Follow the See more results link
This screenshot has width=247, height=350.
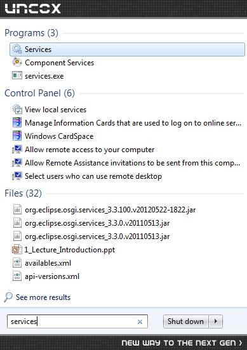(x=43, y=297)
